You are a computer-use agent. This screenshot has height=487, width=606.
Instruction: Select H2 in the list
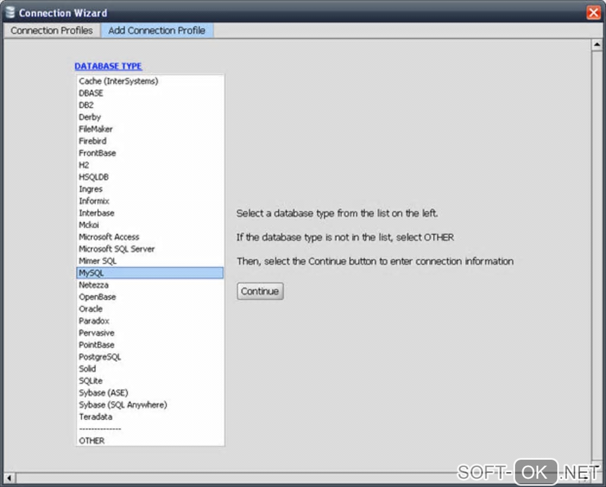(150, 165)
